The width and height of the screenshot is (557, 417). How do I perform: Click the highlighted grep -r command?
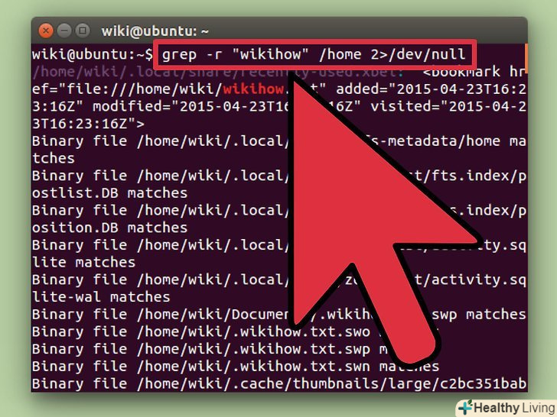point(314,55)
